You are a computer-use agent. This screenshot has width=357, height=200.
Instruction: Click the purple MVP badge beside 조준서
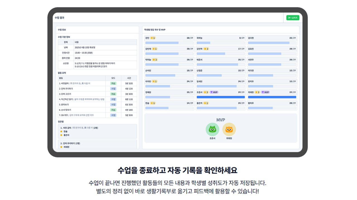tap(214, 92)
